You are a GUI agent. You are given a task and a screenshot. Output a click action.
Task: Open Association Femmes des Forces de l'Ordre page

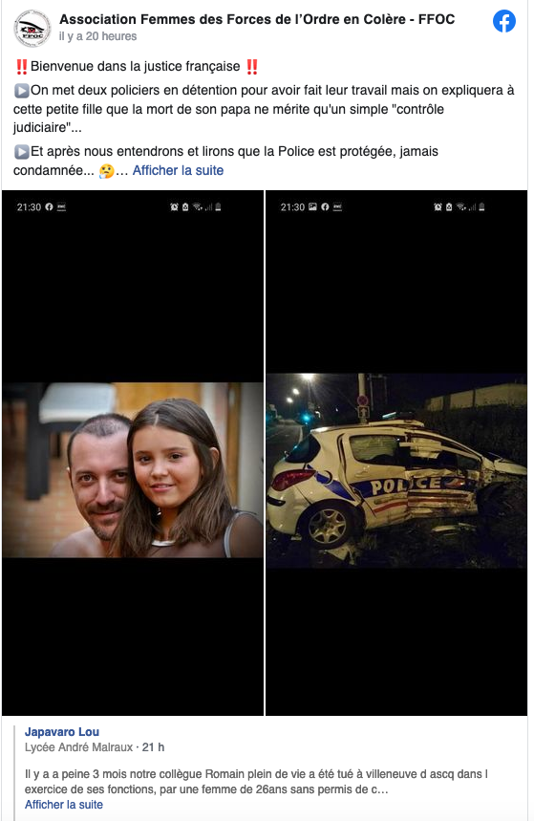click(x=257, y=19)
